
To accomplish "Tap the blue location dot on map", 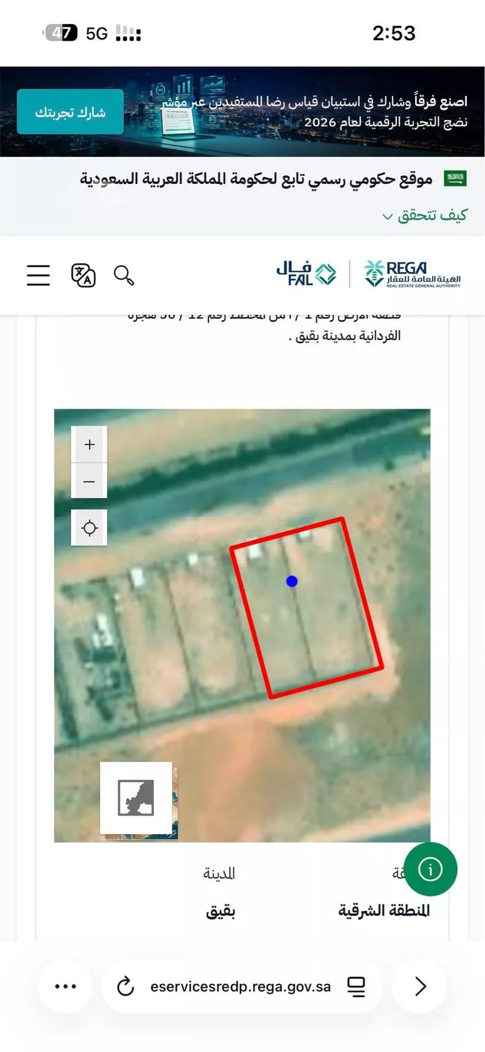I will point(292,581).
